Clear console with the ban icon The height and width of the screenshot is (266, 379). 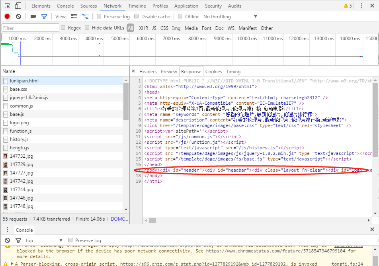click(8, 241)
